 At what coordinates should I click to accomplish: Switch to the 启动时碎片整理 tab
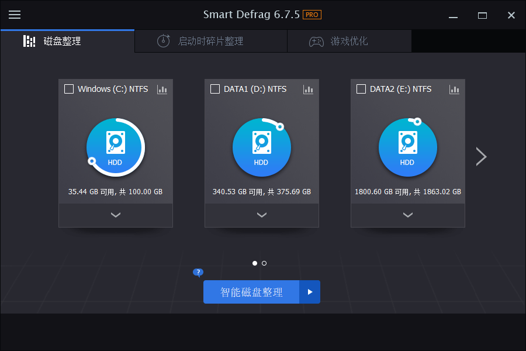210,42
